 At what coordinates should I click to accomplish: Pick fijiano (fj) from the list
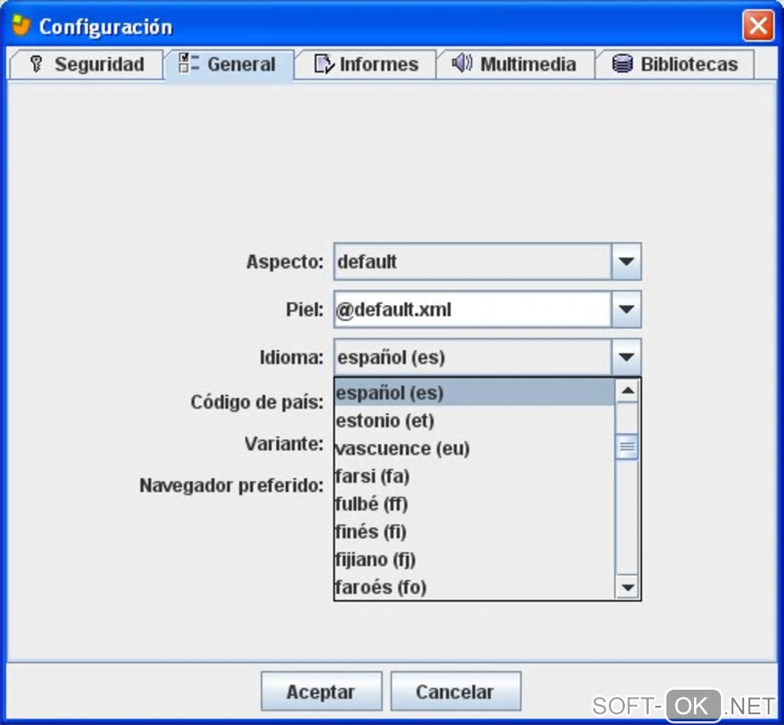coord(474,560)
